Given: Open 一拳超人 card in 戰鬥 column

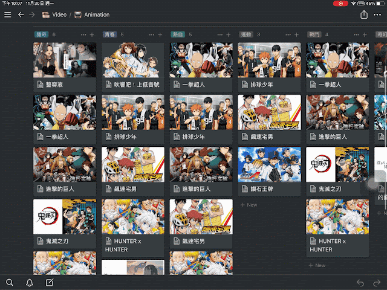Looking at the screenshot, I should pyautogui.click(x=337, y=67).
